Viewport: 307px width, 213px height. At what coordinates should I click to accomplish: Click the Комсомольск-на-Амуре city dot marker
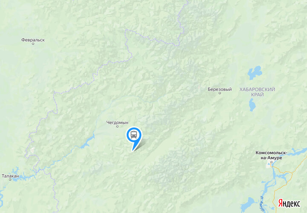coord(271,162)
